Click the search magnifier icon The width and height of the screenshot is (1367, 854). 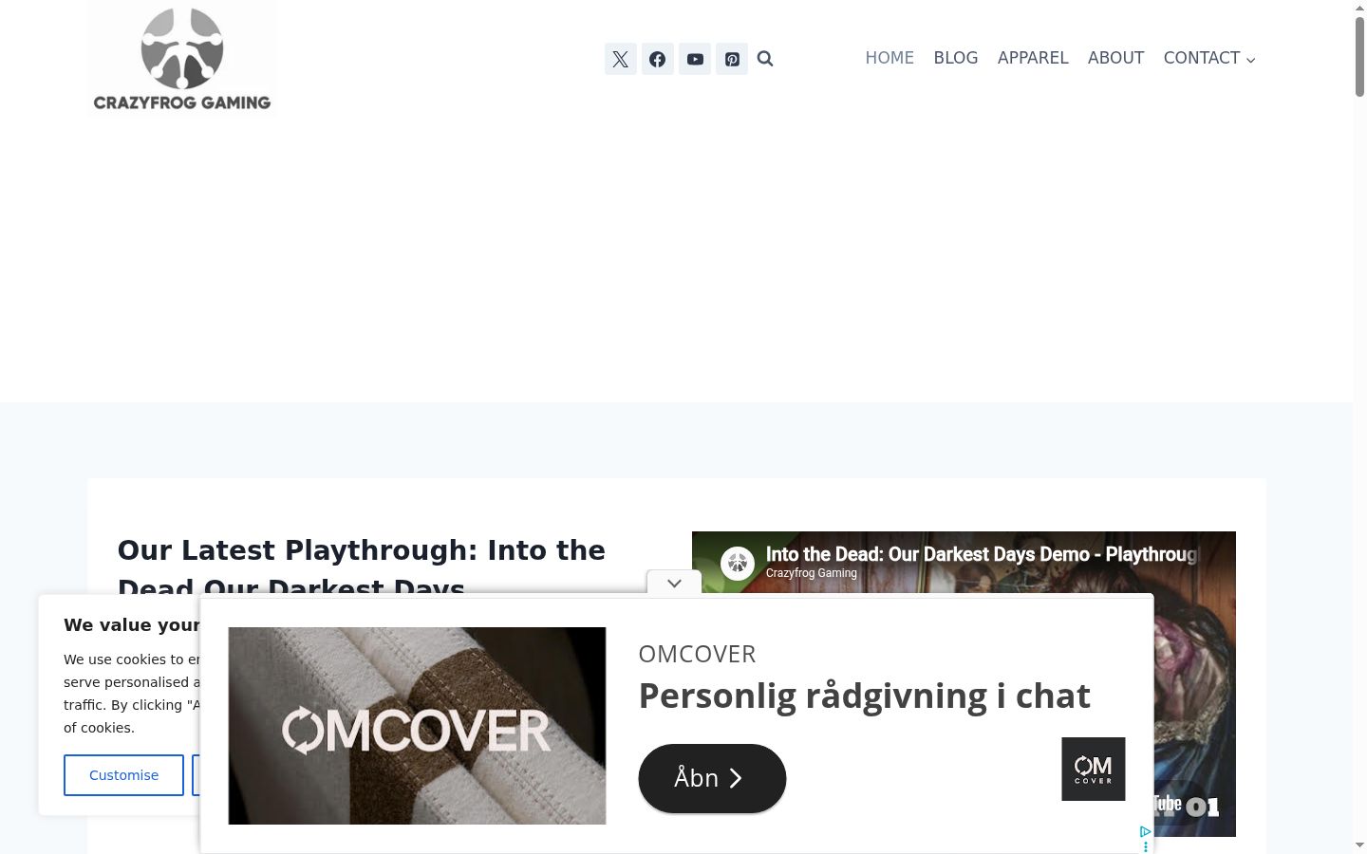(x=765, y=59)
